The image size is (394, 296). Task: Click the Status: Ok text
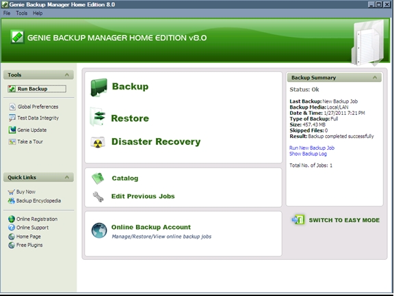(304, 90)
